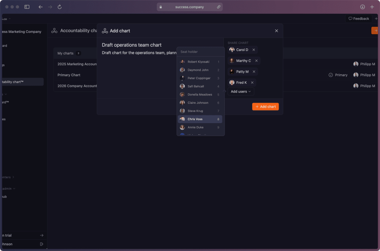Select Robert Kiyosaki as seat holder
380x251 pixels.
click(200, 62)
